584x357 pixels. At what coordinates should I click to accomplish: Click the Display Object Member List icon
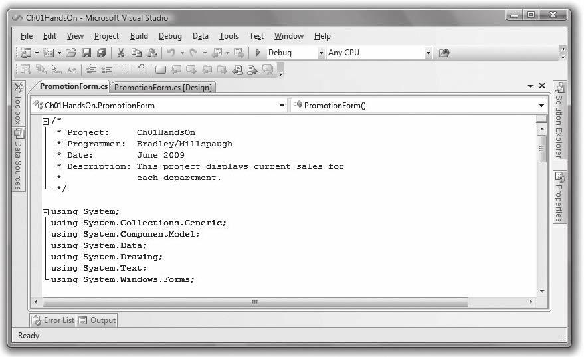click(26, 70)
